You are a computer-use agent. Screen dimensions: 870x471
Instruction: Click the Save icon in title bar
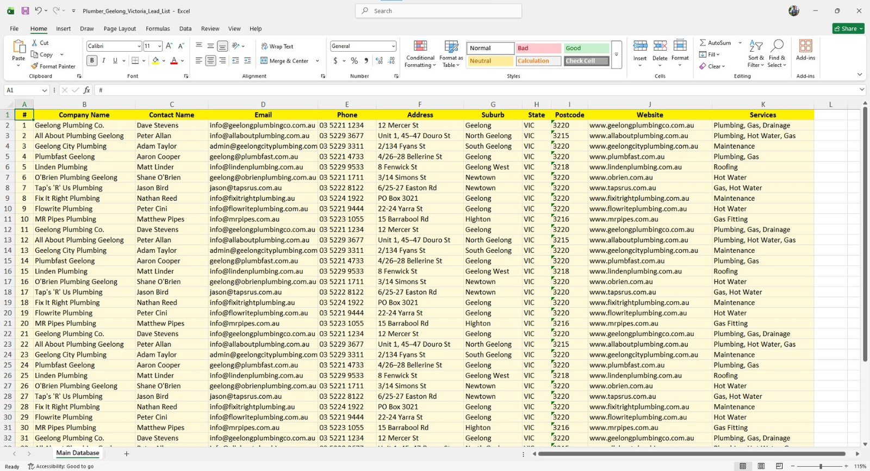pyautogui.click(x=25, y=10)
